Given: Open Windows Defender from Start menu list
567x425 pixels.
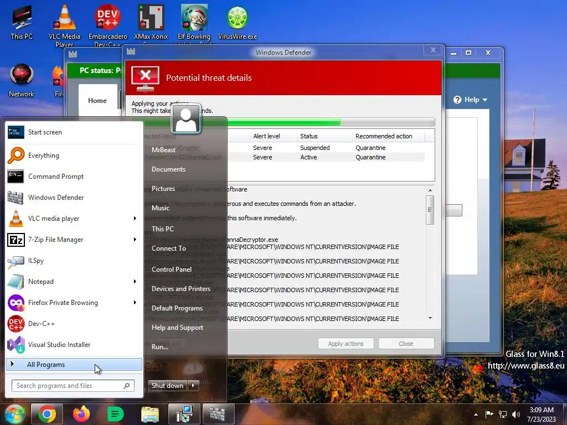Looking at the screenshot, I should 75,198.
